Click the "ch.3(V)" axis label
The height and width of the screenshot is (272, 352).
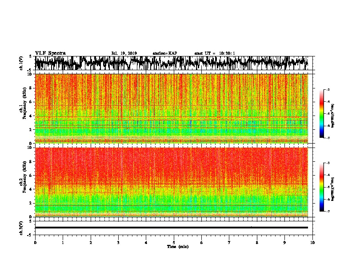[x=21, y=228]
